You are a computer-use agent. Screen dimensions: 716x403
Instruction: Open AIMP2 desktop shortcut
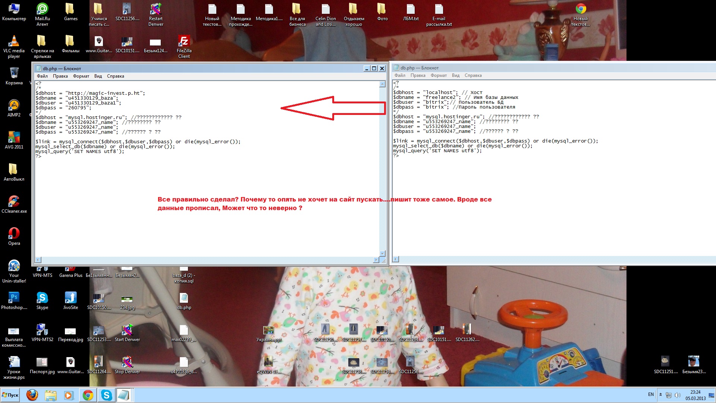[x=14, y=106]
